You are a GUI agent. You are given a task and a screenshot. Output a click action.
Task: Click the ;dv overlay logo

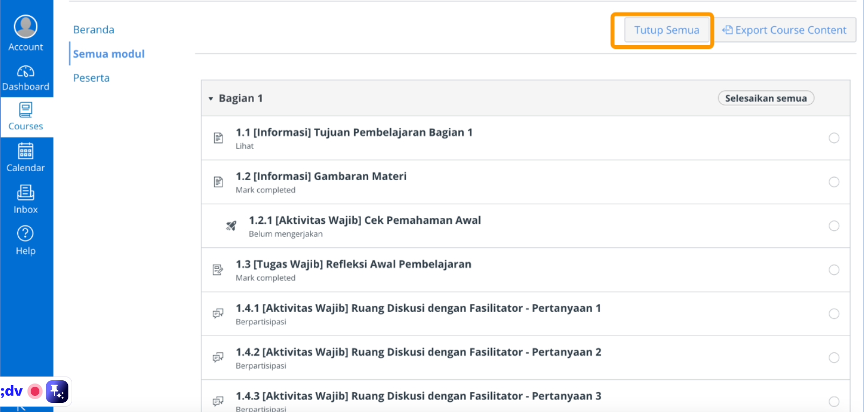click(x=12, y=390)
